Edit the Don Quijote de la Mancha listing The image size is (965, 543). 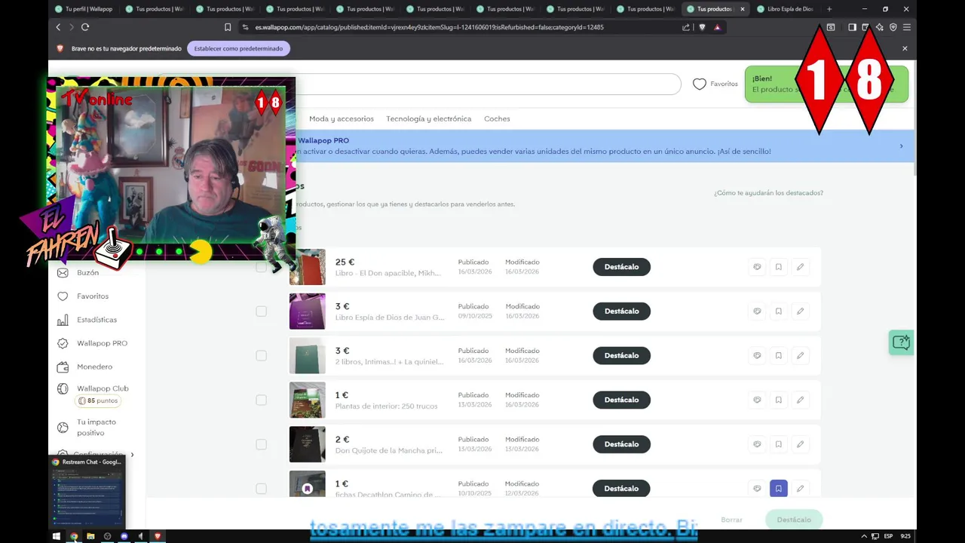click(x=800, y=444)
